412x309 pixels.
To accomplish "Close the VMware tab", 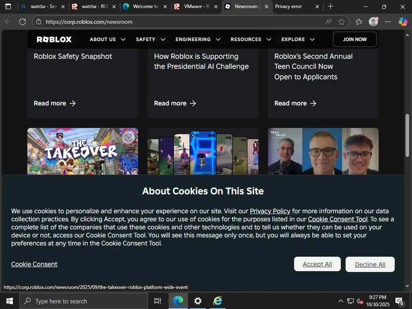I will [216, 7].
